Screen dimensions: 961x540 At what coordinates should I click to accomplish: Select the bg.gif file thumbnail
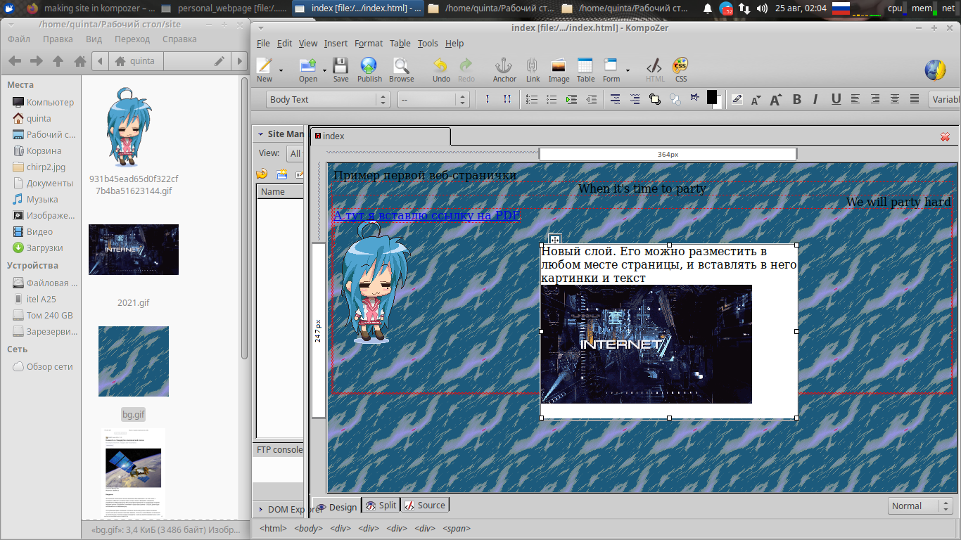point(133,361)
